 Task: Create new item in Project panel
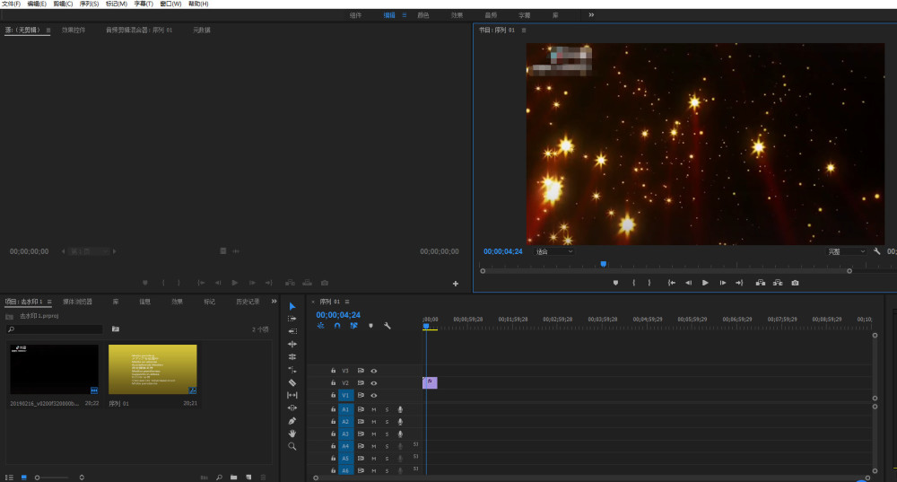point(248,477)
